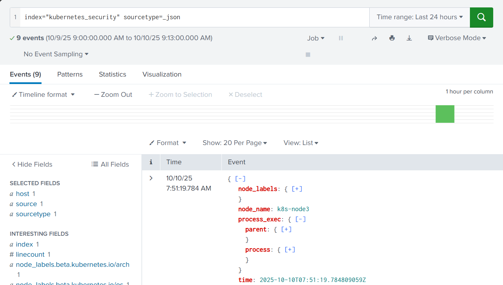Open the Show: 20 Per Page dropdown
503x285 pixels.
pyautogui.click(x=235, y=143)
